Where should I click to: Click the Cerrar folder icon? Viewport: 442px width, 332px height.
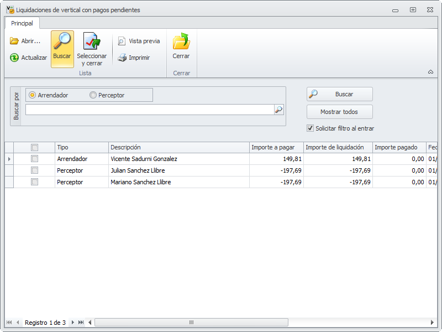[x=181, y=41]
